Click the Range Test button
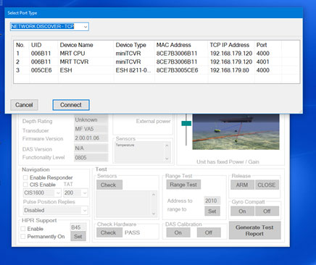 pos(183,185)
